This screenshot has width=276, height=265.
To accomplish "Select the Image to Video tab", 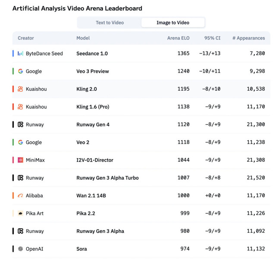I will click(173, 23).
